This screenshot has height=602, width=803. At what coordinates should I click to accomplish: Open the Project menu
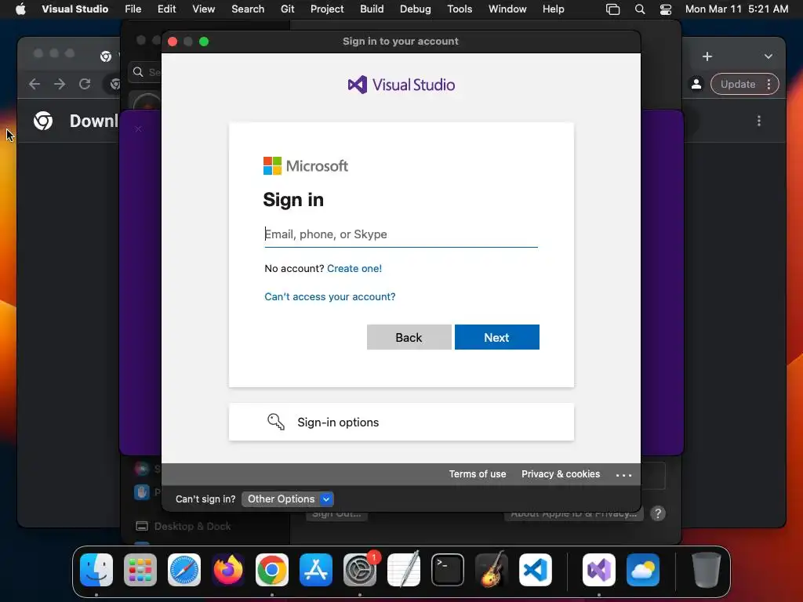327,9
